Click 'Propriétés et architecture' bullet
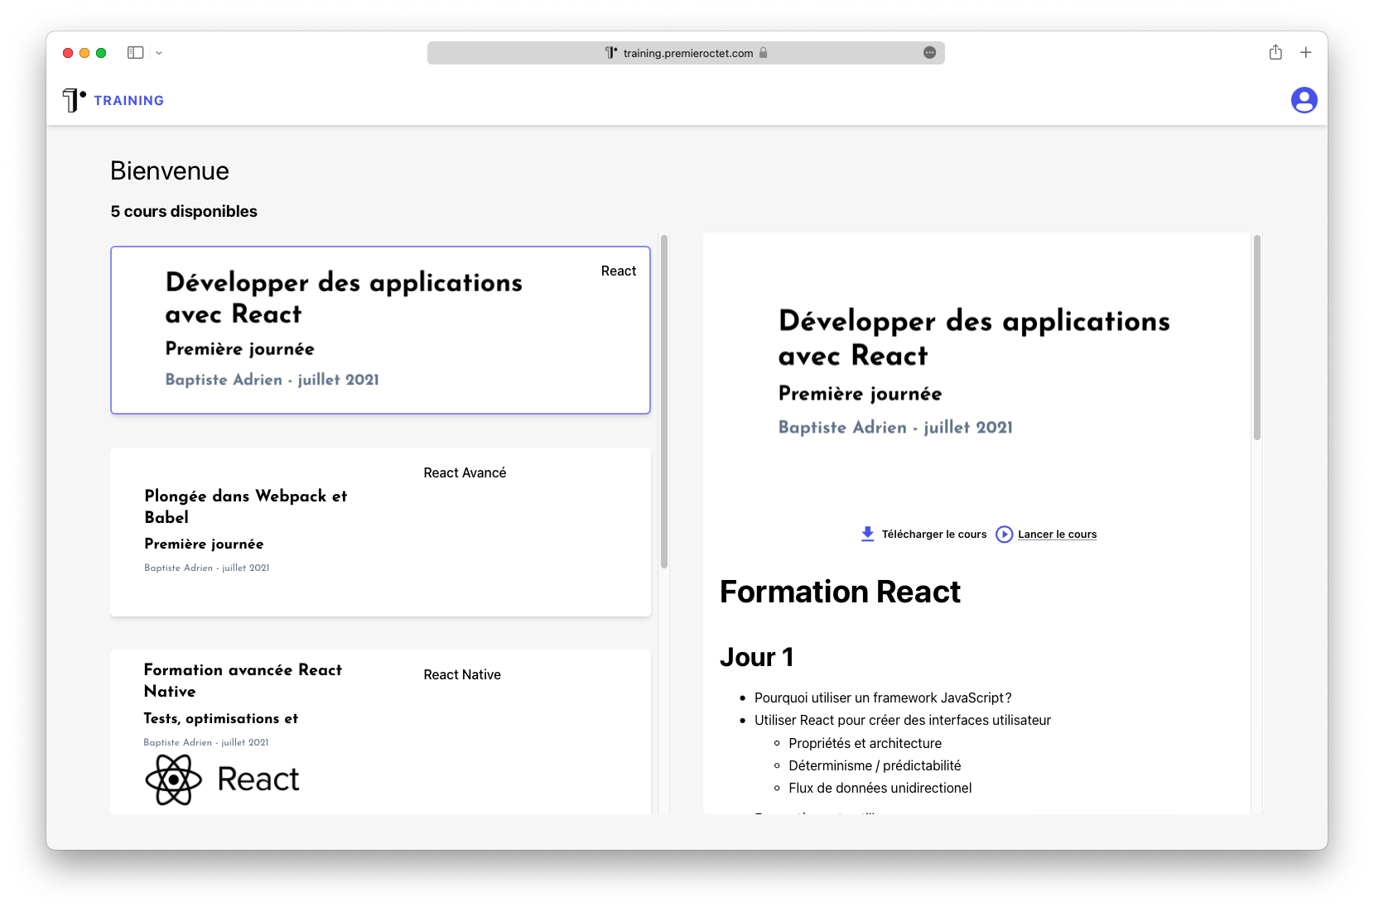The image size is (1374, 911). [865, 744]
